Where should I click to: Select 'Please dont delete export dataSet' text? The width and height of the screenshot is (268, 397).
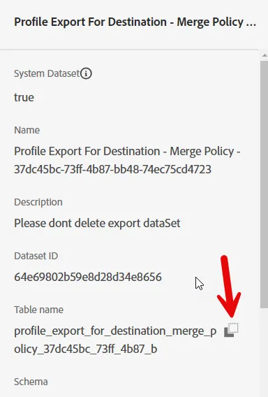97,224
